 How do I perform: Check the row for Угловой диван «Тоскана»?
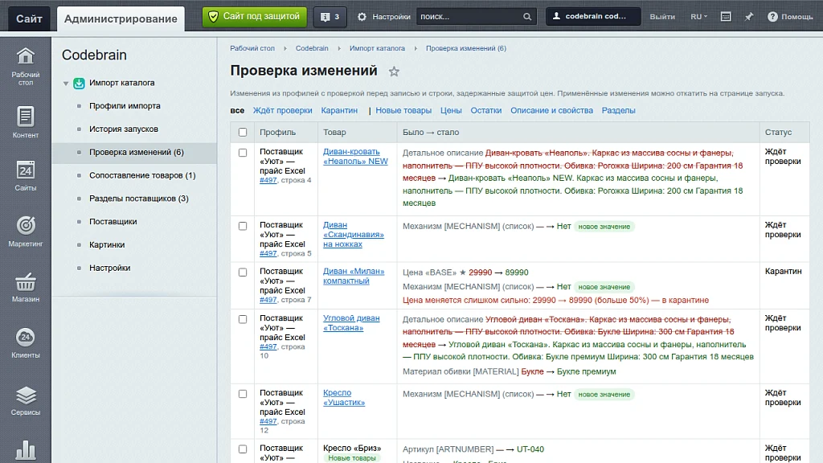pos(243,319)
